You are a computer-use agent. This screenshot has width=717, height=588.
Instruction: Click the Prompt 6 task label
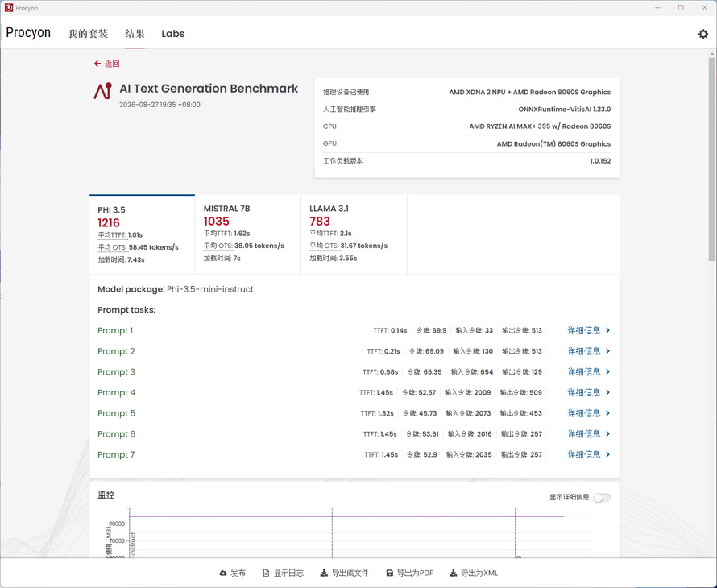pyautogui.click(x=116, y=433)
